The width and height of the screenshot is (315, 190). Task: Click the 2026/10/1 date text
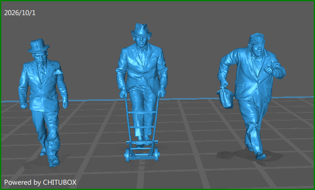point(20,13)
